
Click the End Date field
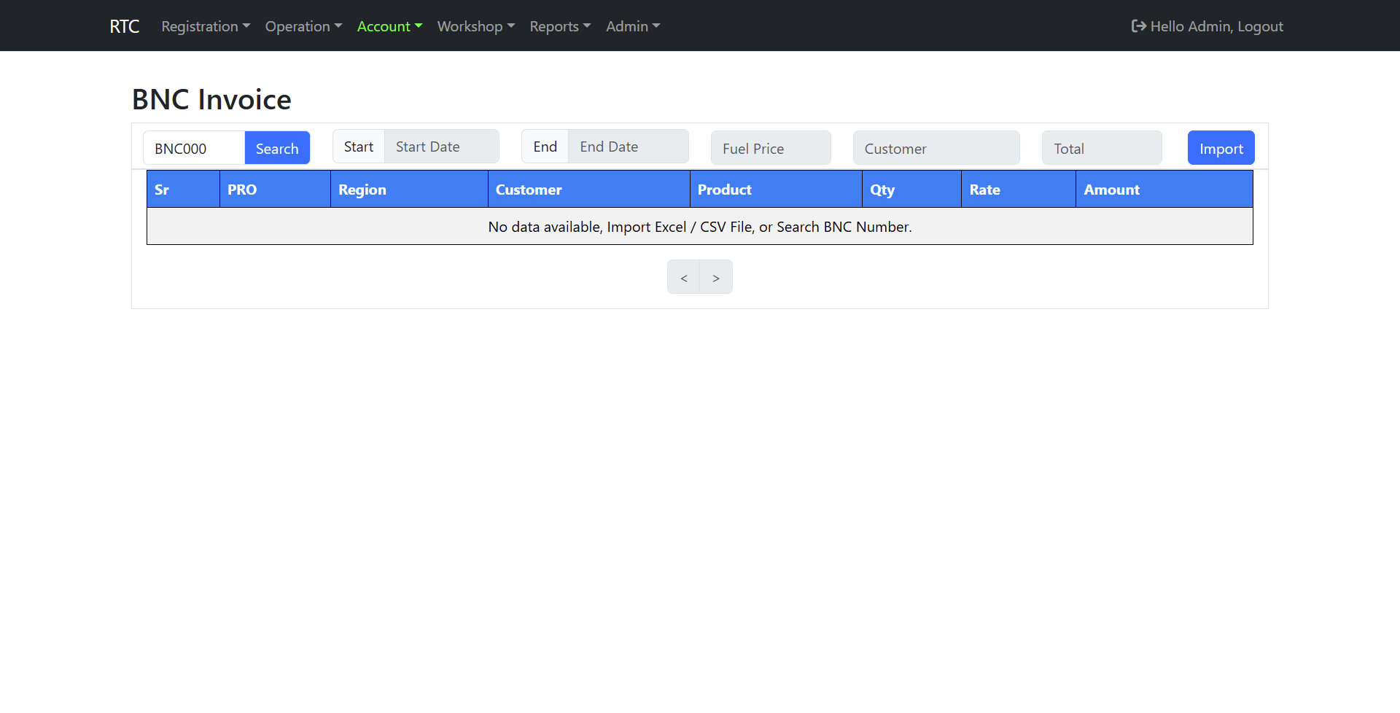pyautogui.click(x=627, y=147)
